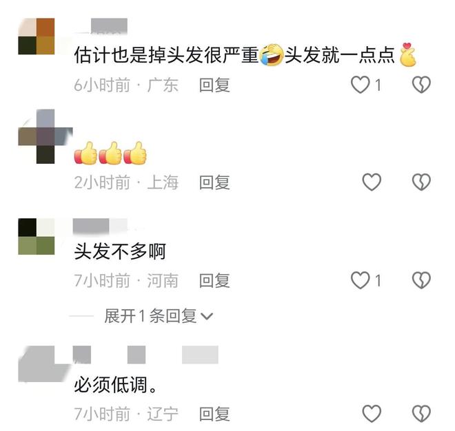Reply to the 6小时前 广东 comment
This screenshot has height=431, width=455.
click(214, 85)
